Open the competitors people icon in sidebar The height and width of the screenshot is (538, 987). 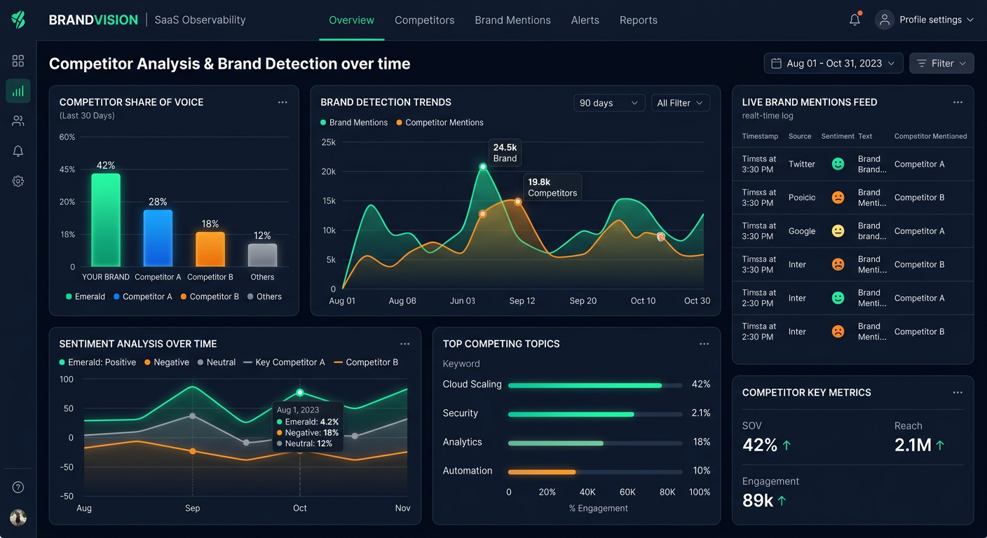click(x=18, y=120)
